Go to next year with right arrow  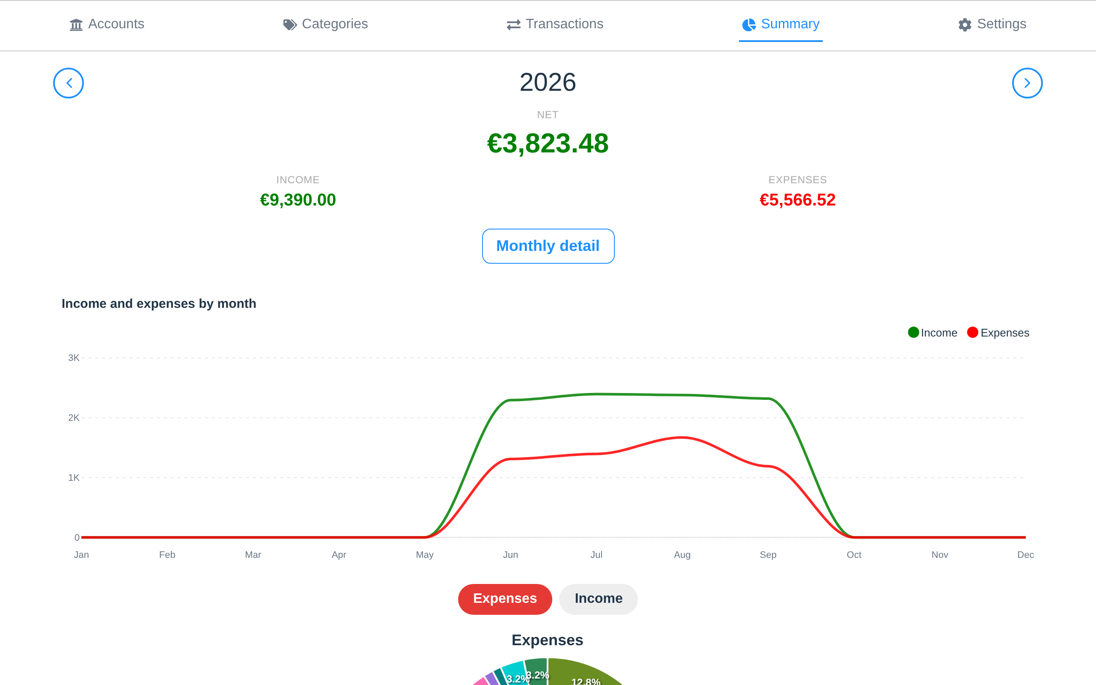[x=1027, y=83]
